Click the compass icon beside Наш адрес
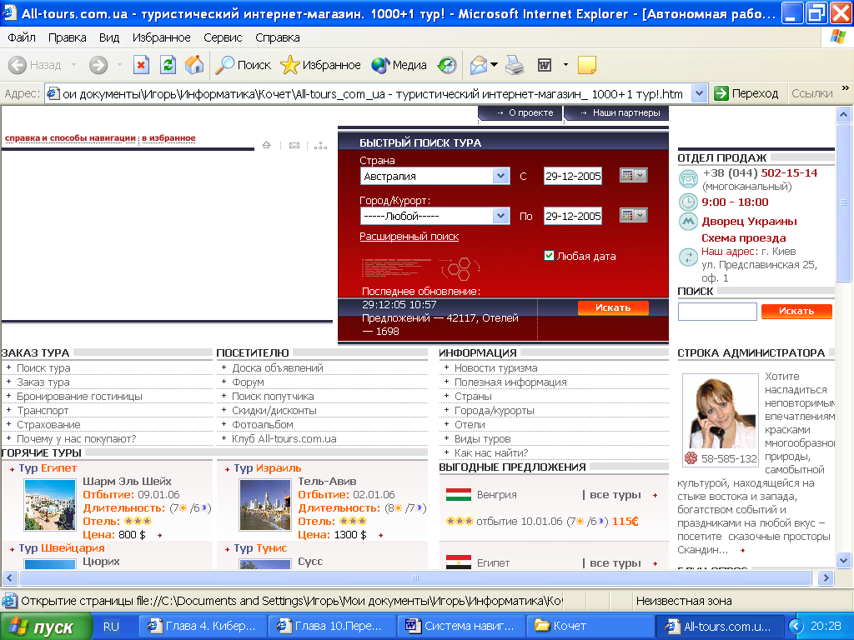The width and height of the screenshot is (854, 640). click(688, 257)
